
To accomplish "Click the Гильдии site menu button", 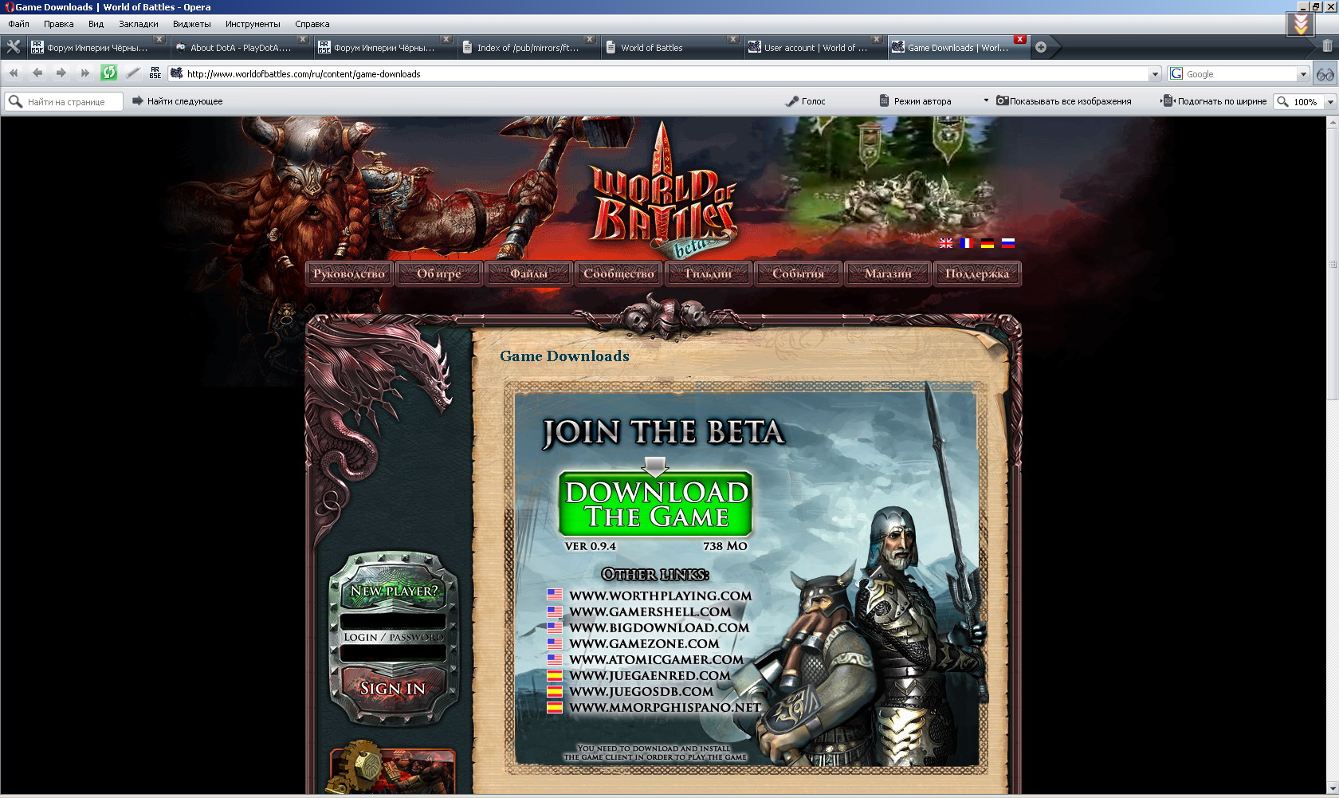I will [709, 273].
